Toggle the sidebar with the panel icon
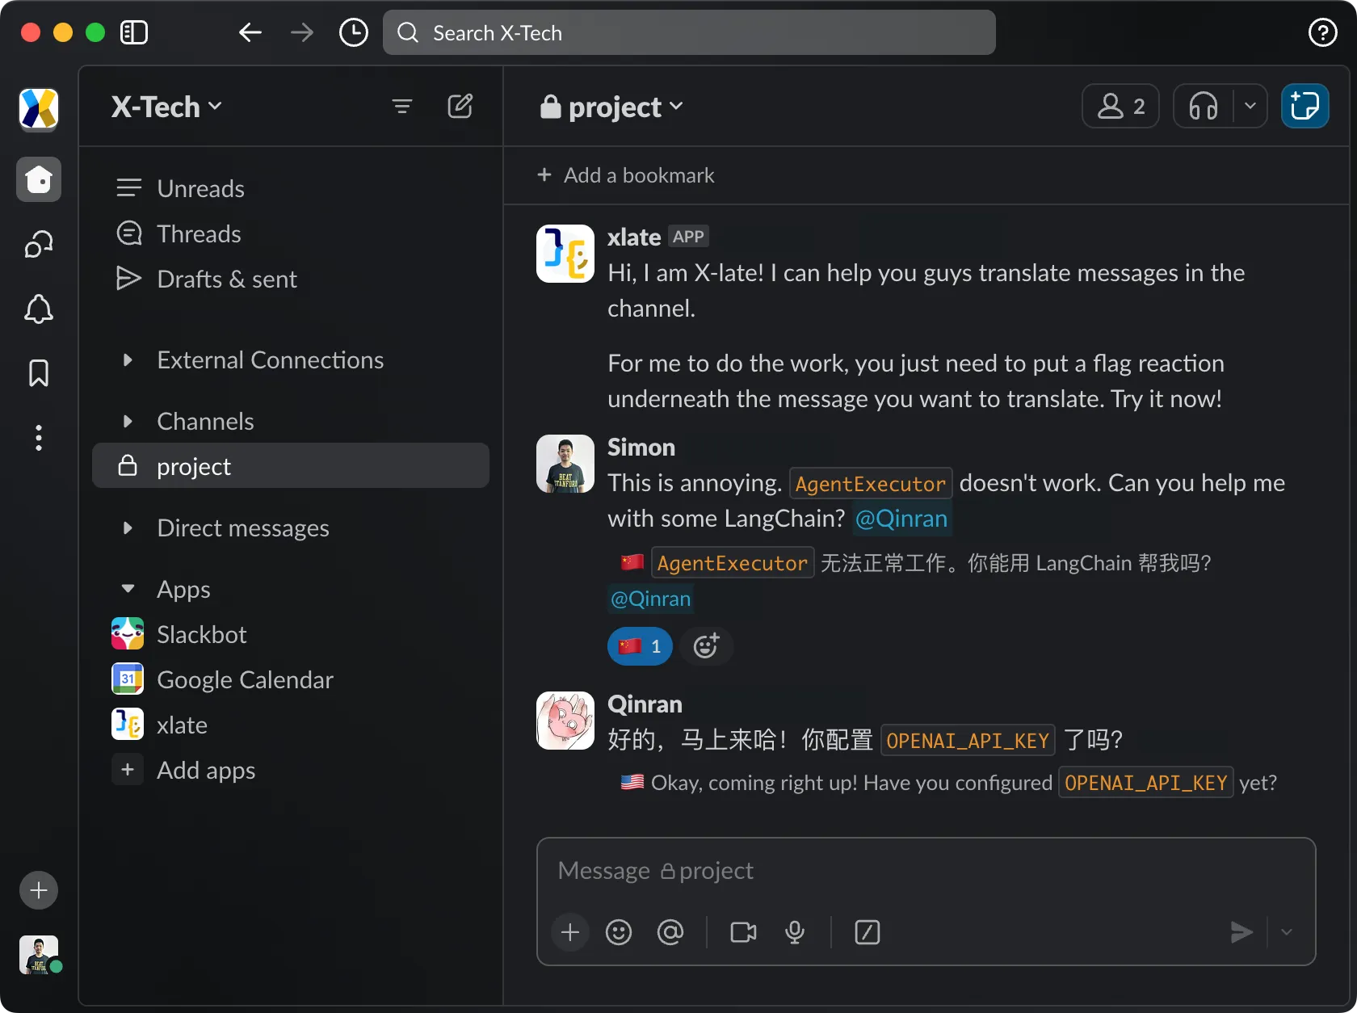The height and width of the screenshot is (1013, 1357). click(134, 32)
